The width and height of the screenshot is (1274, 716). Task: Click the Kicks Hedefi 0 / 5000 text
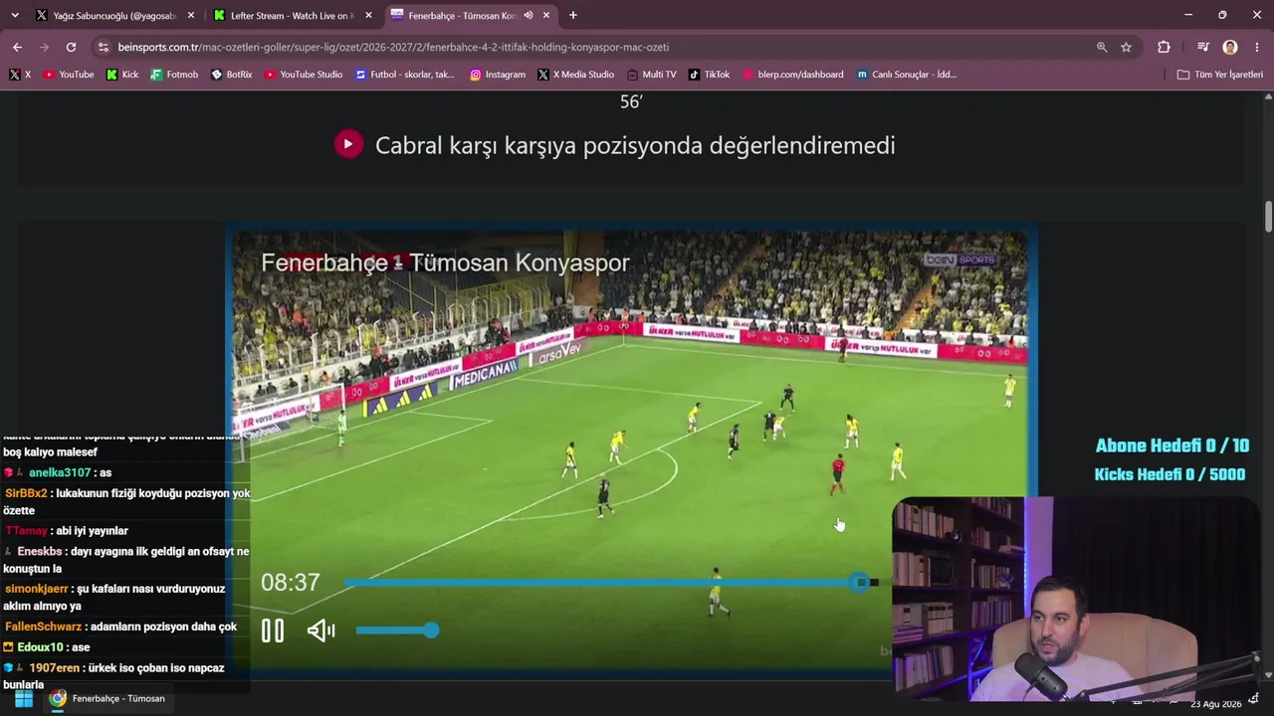pos(1169,474)
